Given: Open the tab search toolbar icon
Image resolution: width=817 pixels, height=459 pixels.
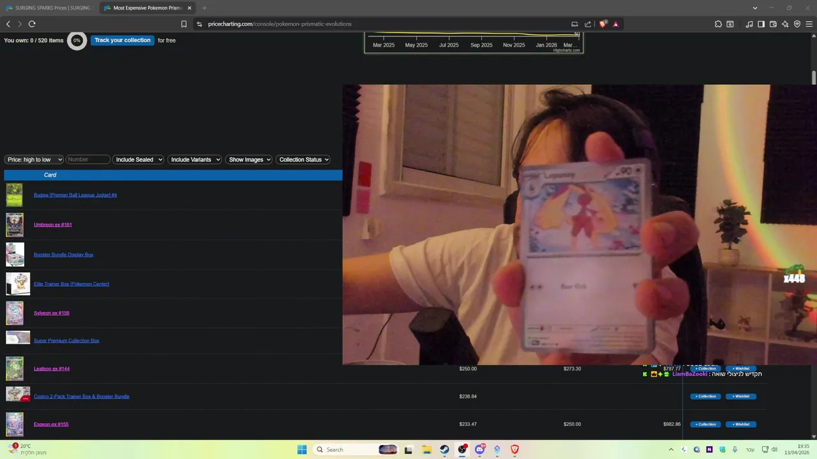Looking at the screenshot, I should (730, 24).
